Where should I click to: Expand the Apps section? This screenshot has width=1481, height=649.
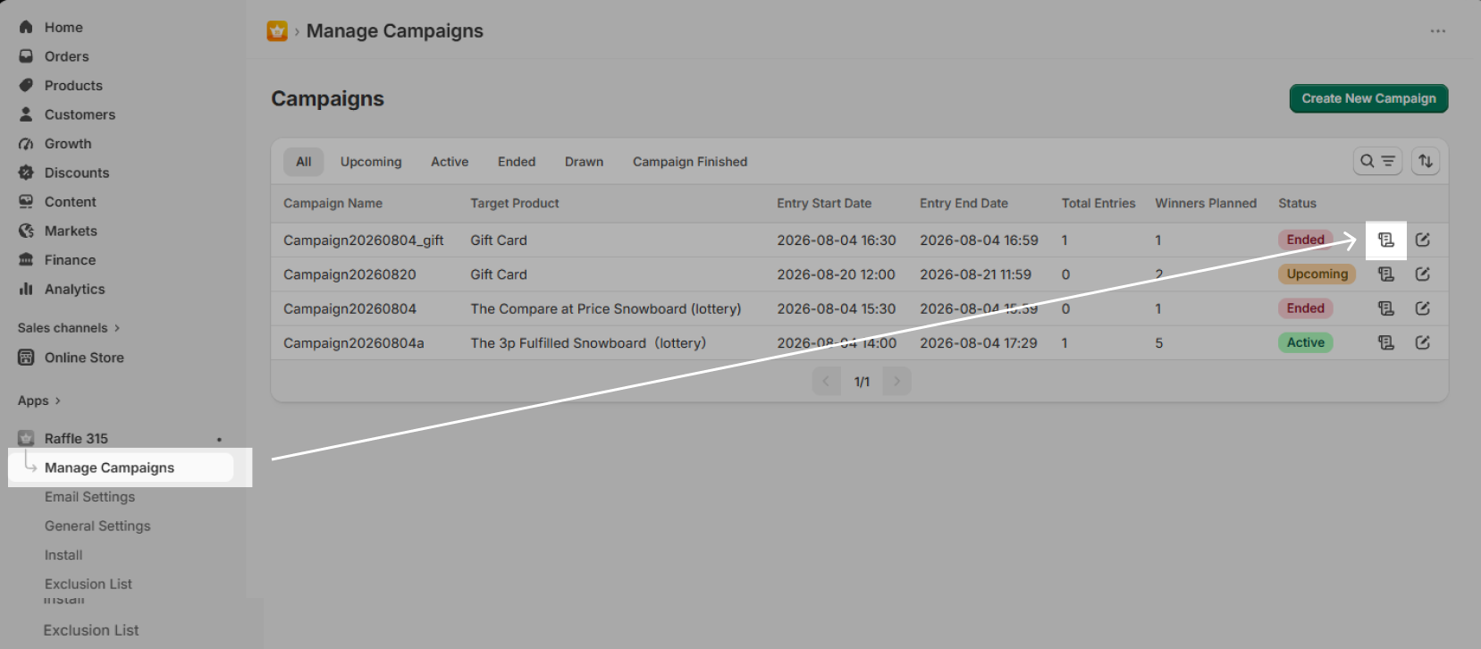39,400
